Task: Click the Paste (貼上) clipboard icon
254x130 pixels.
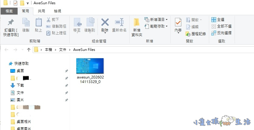Action: tap(38, 23)
